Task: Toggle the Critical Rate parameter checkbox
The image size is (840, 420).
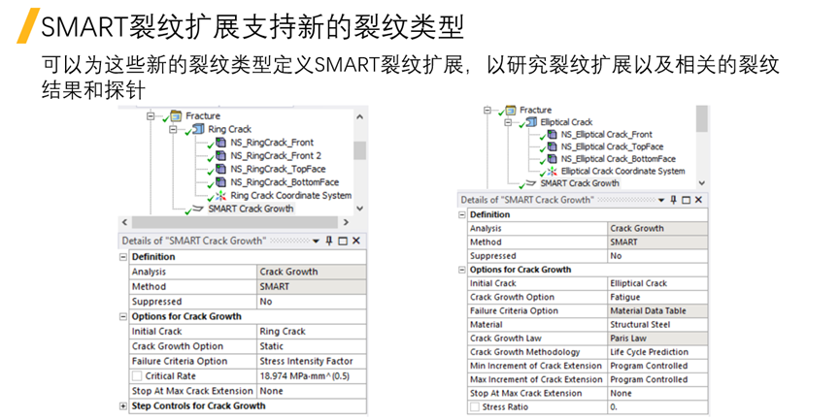Action: pos(137,376)
